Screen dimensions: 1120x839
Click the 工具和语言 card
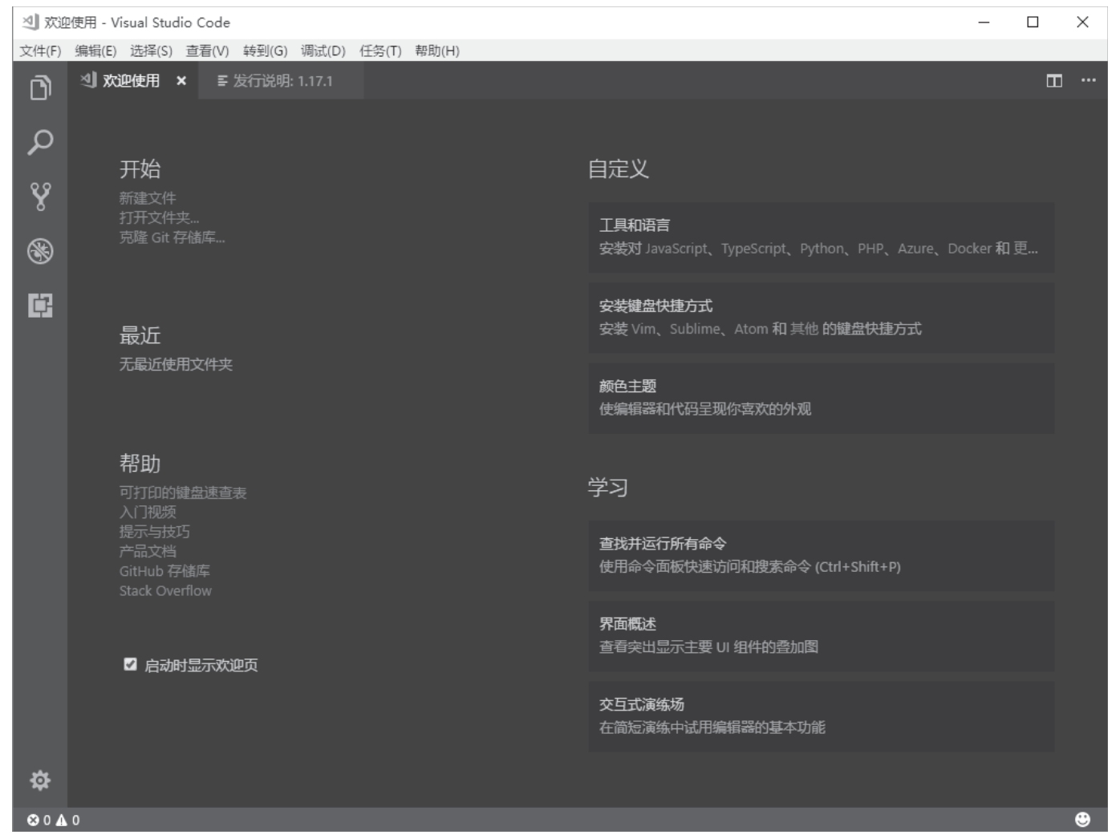(821, 237)
